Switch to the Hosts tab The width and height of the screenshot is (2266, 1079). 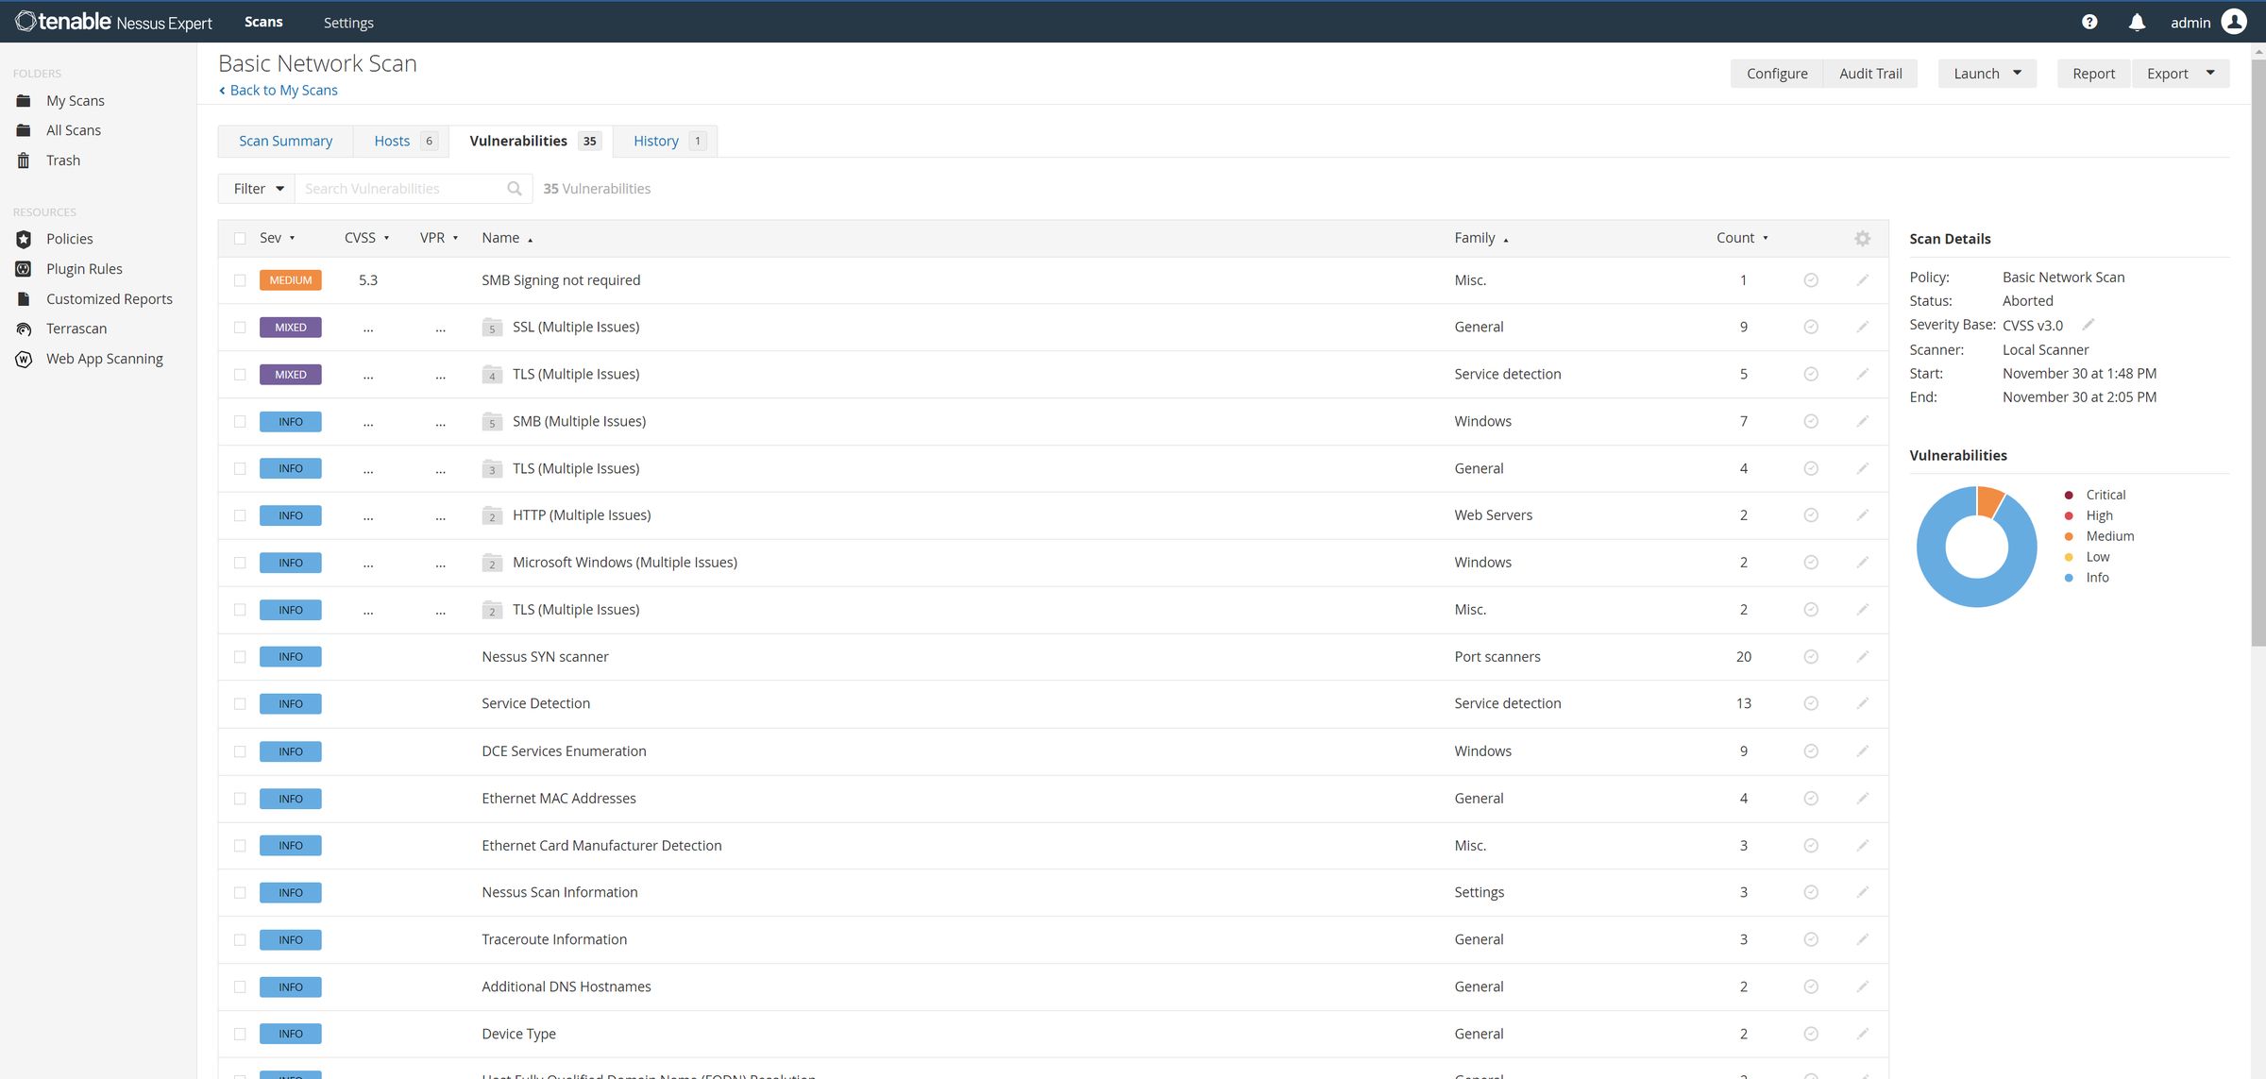(393, 140)
